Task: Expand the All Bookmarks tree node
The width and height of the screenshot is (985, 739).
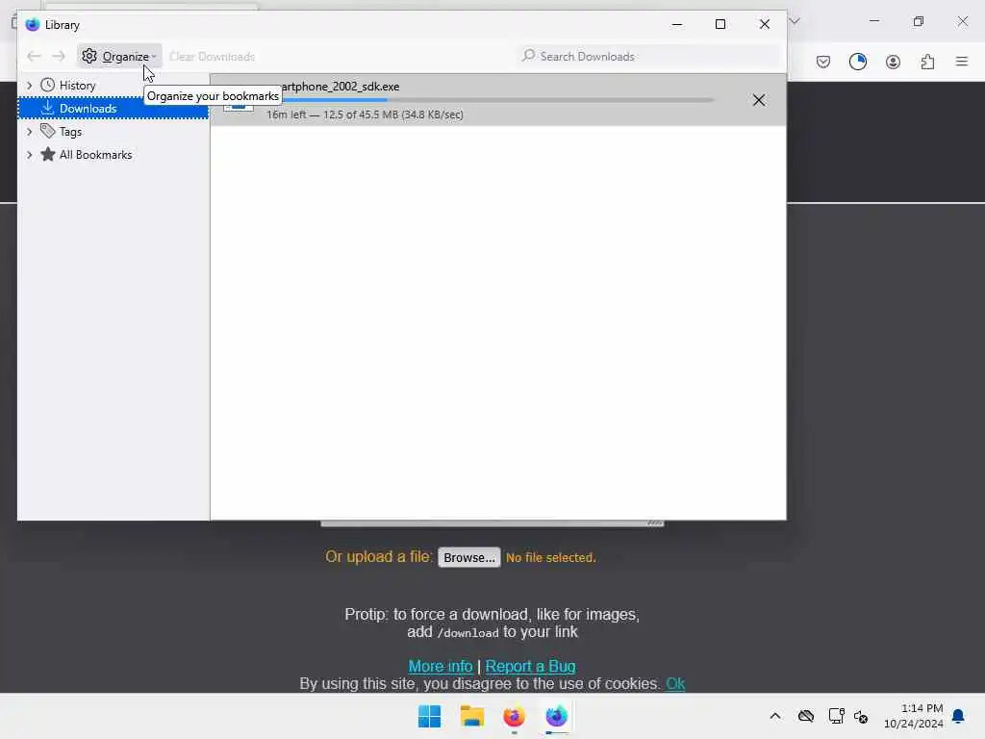Action: pos(29,155)
